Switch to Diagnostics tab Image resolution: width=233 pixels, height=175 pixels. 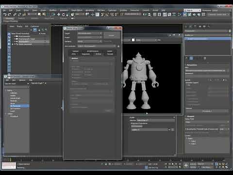point(85,54)
